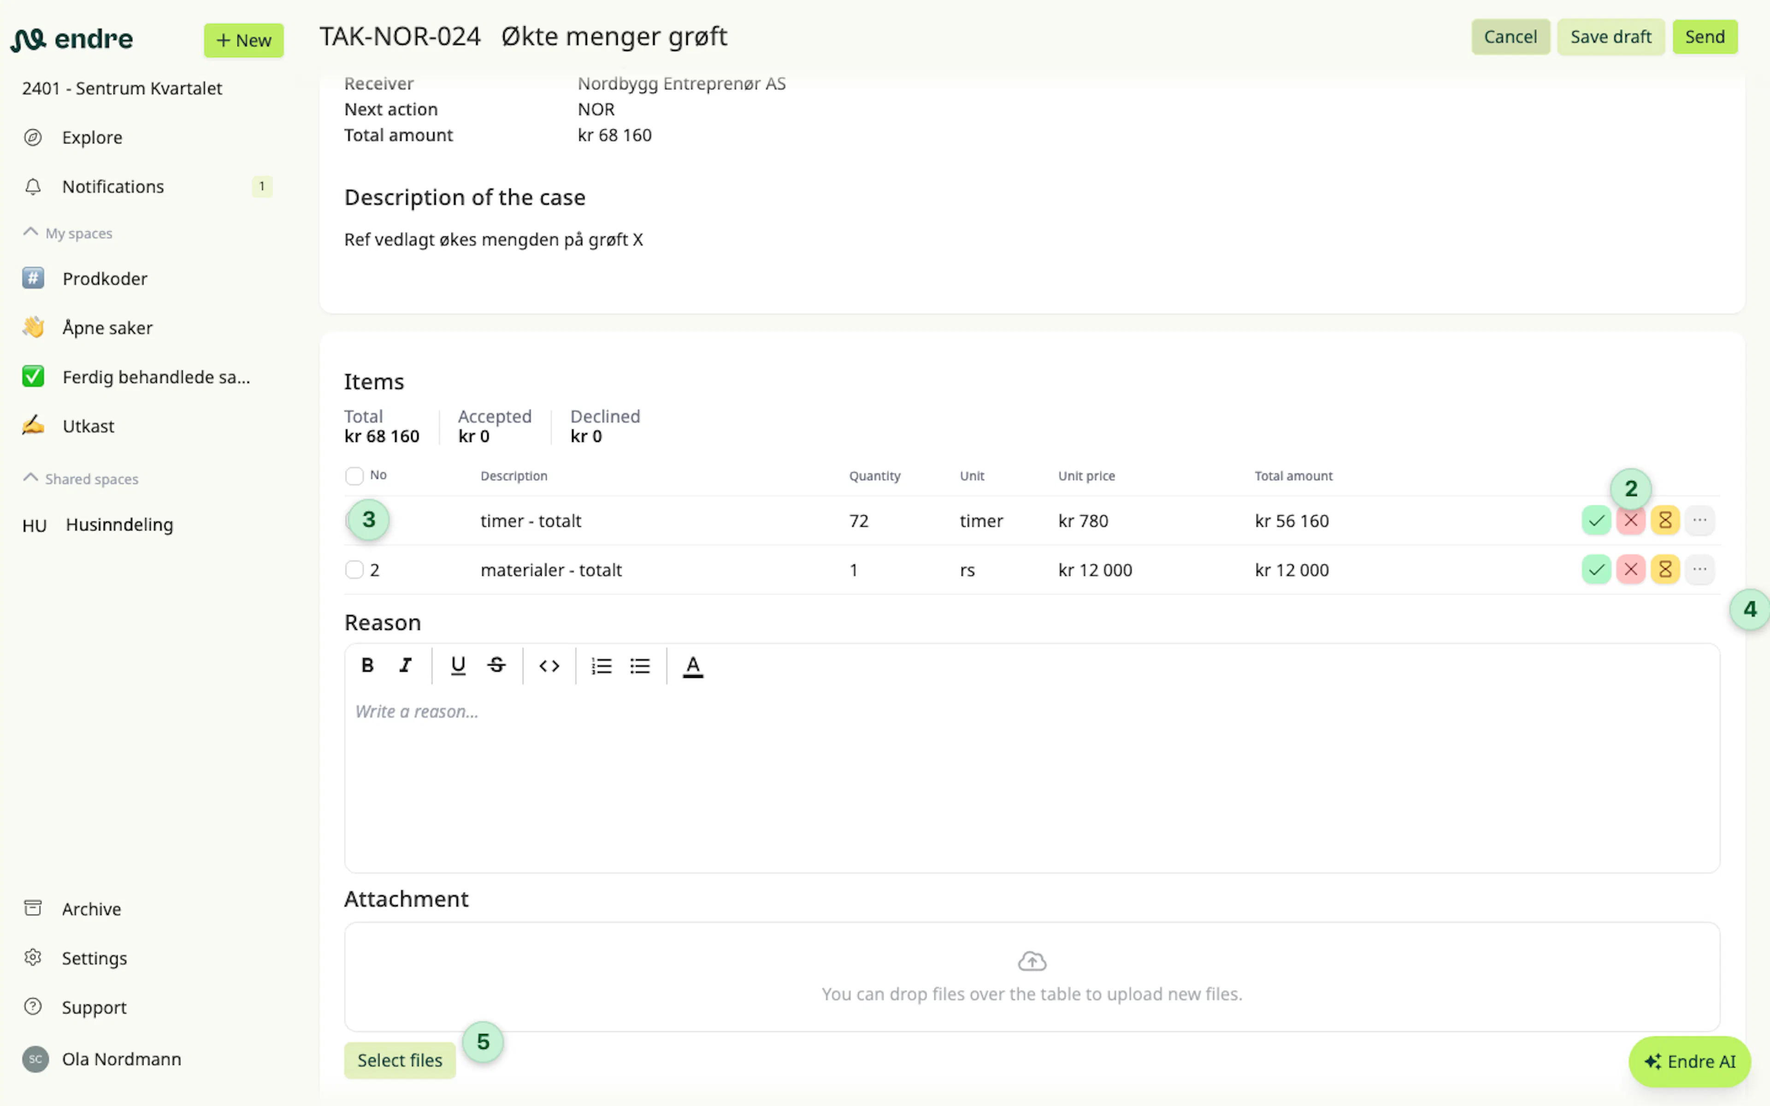The height and width of the screenshot is (1106, 1770).
Task: Click the Cancel button
Action: (x=1510, y=36)
